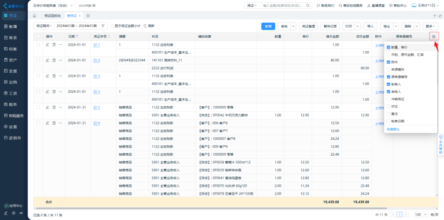Viewport: 444px width, 220px height.
Task: Delete voucher 记-6 with the trash icon
Action: coord(54,123)
